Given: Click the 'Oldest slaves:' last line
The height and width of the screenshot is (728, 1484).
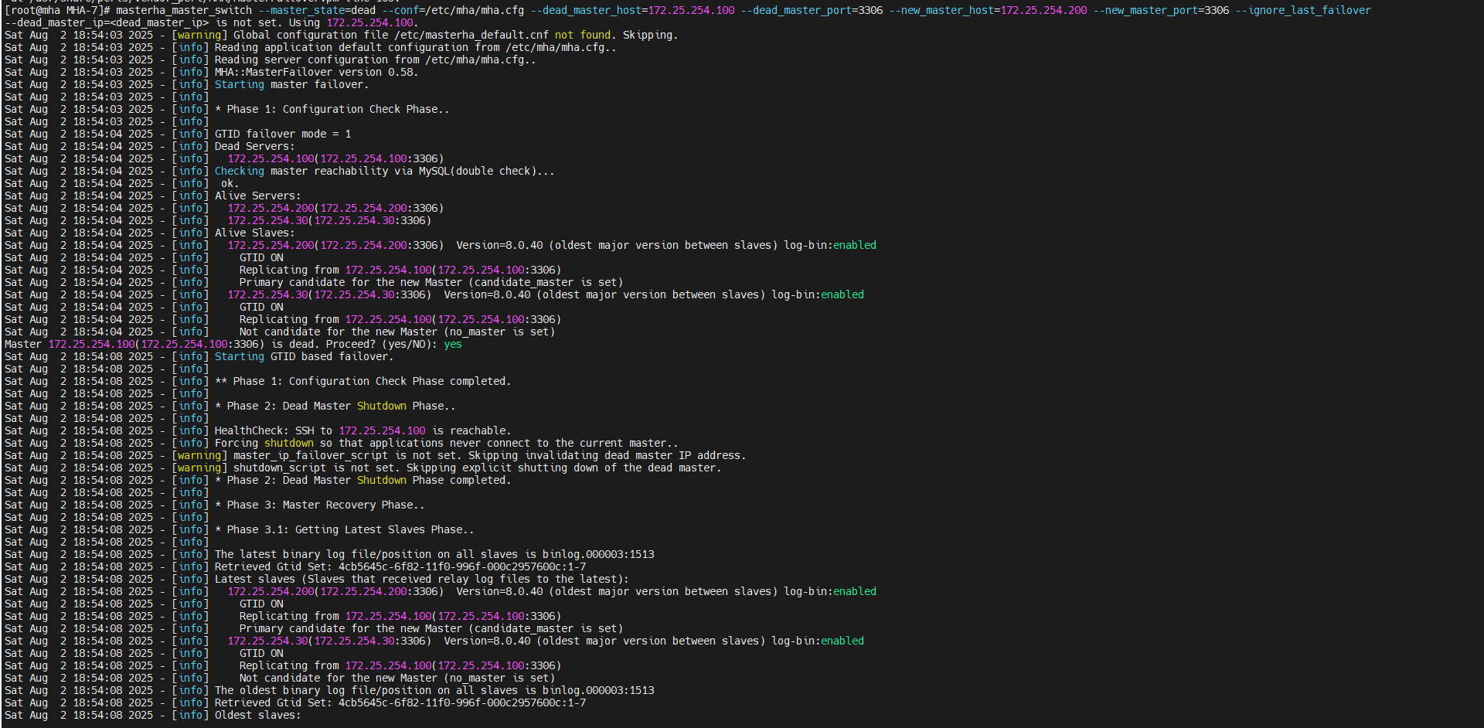Looking at the screenshot, I should pos(257,715).
